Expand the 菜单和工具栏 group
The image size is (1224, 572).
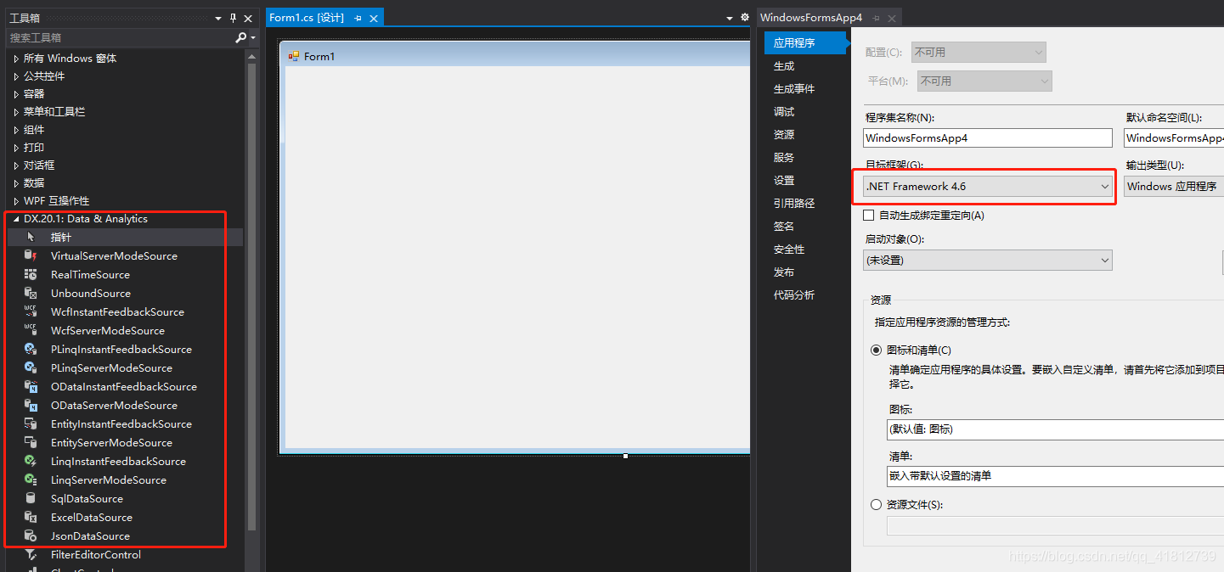16,112
